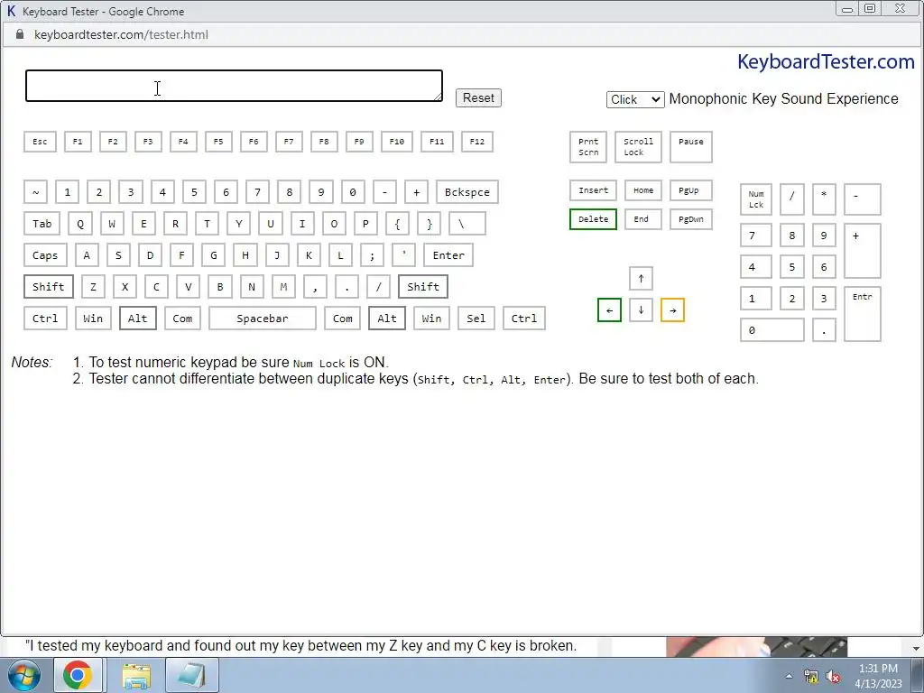924x693 pixels.
Task: Click the numpad asterisk key
Action: [824, 199]
